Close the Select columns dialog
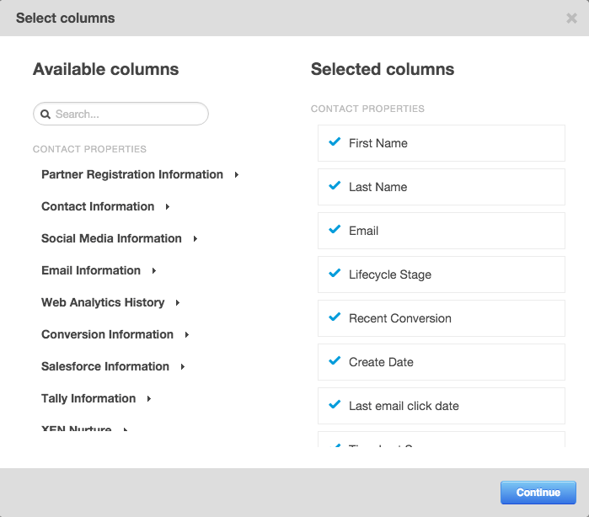The width and height of the screenshot is (589, 517). point(571,18)
